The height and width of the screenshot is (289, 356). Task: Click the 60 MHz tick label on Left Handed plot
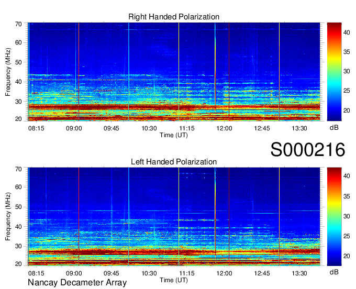pos(18,187)
